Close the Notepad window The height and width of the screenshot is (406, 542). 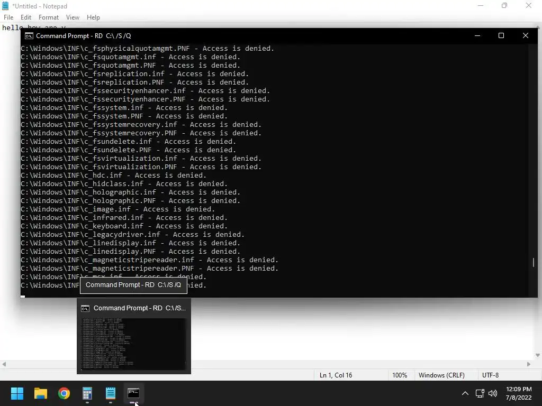(x=529, y=5)
